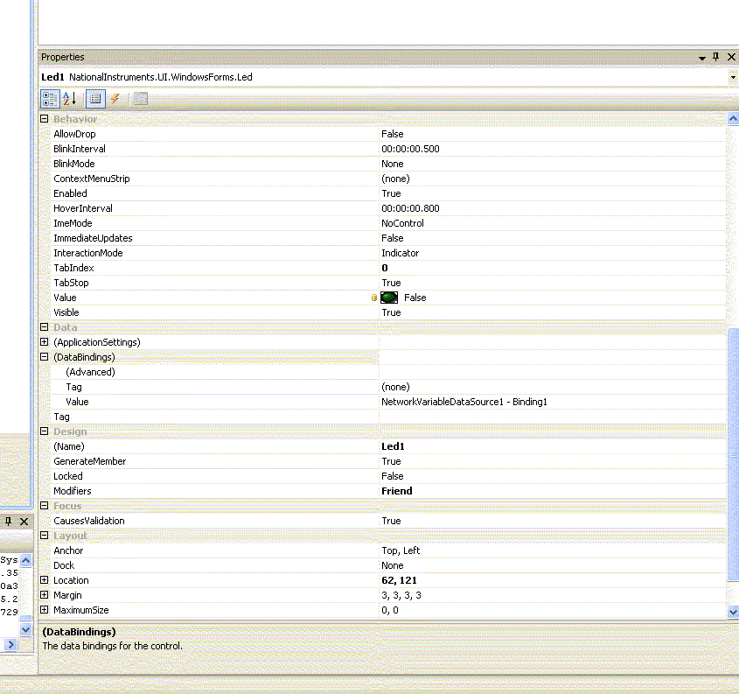
Task: Click the (Name) field containing Led1
Action: click(x=393, y=446)
